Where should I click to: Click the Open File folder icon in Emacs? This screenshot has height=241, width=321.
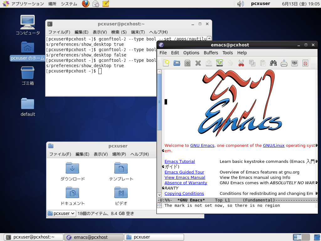(177, 63)
